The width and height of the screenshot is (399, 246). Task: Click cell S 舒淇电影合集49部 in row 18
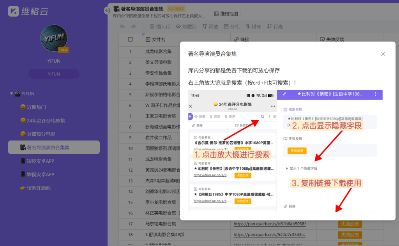(x=165, y=234)
